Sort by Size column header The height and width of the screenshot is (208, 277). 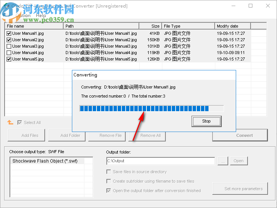click(151, 26)
